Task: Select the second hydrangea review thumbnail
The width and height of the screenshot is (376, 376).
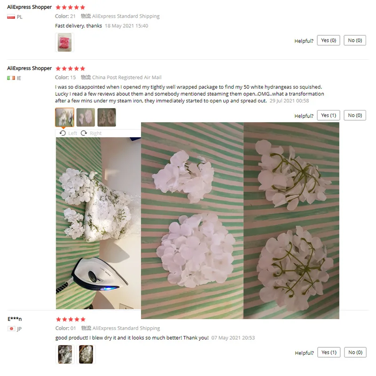Action: (x=86, y=117)
